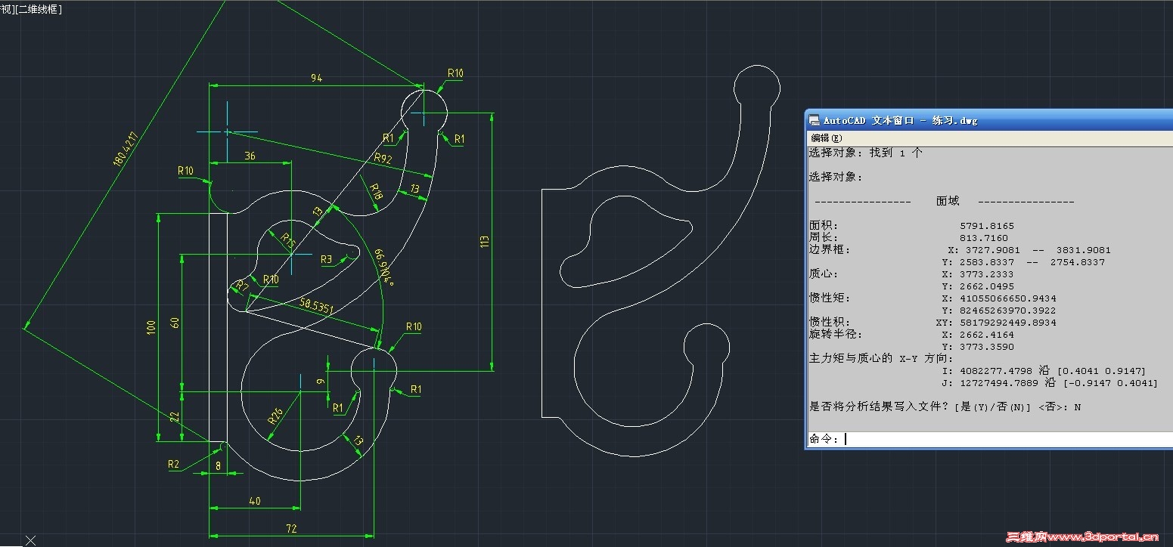
Task: Click the 惯性矩 label in text window
Action: pos(830,298)
